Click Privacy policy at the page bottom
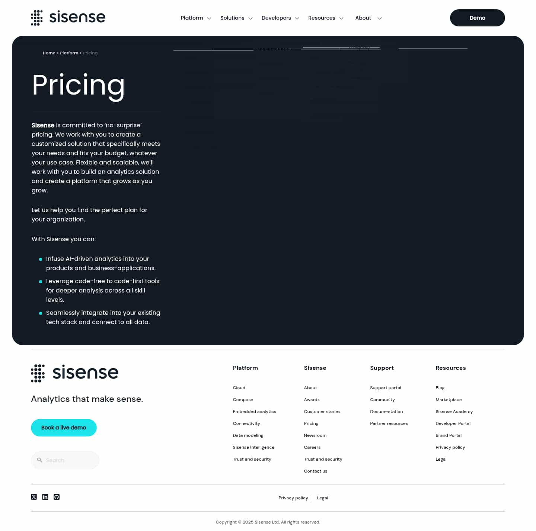Image resolution: width=536 pixels, height=531 pixels. click(293, 498)
